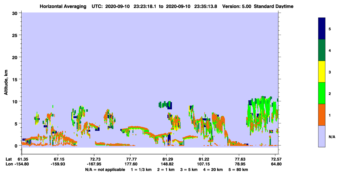The image size is (346, 177).
Task: Click latitude value 67.15
Action: tap(58, 159)
